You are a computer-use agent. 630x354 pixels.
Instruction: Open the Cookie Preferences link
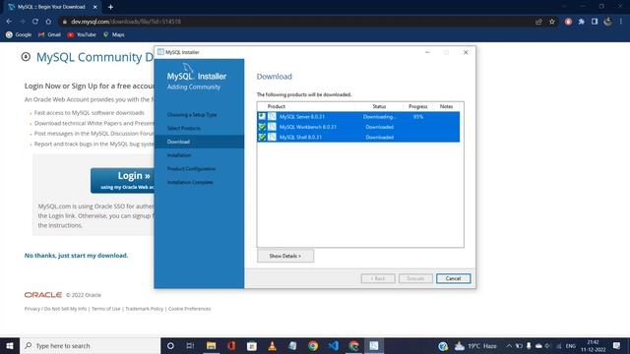point(189,309)
